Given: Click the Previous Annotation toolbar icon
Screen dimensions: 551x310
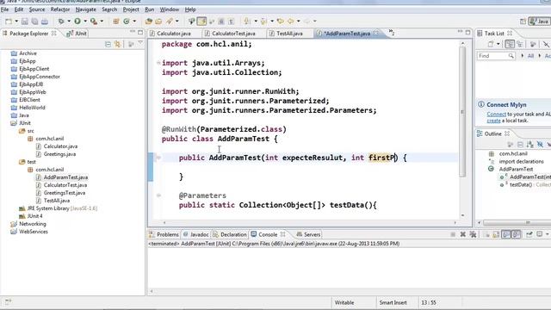Looking at the screenshot, I should (x=263, y=21).
